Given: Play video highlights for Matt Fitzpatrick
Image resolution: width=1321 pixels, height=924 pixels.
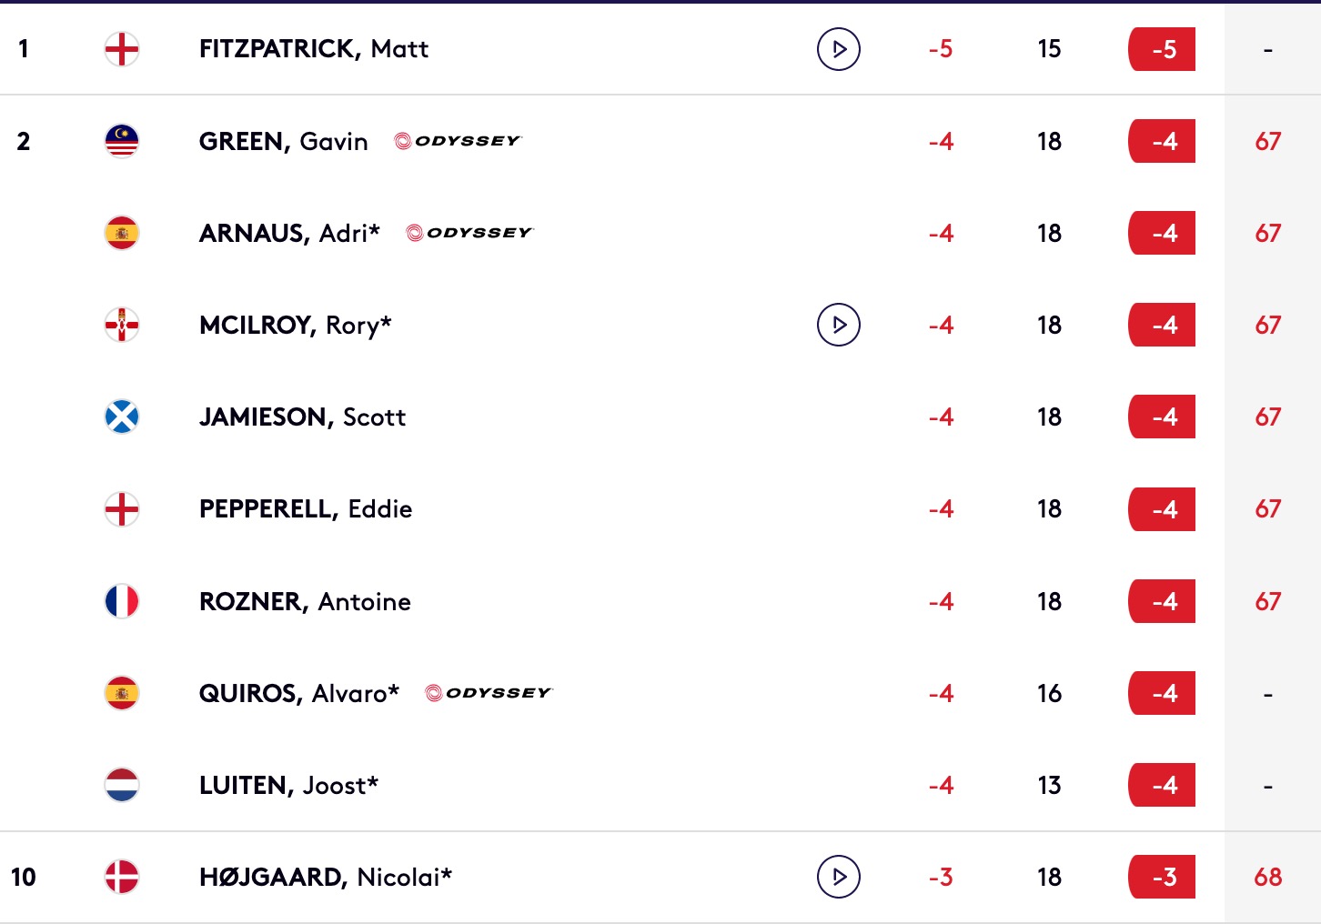Looking at the screenshot, I should (839, 49).
